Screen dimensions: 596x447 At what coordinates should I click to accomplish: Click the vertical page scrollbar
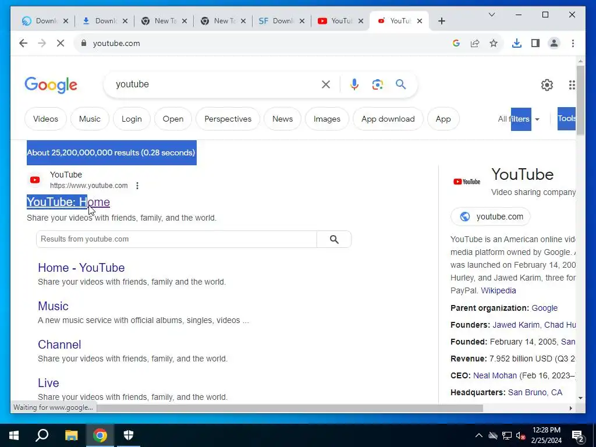tap(580, 101)
